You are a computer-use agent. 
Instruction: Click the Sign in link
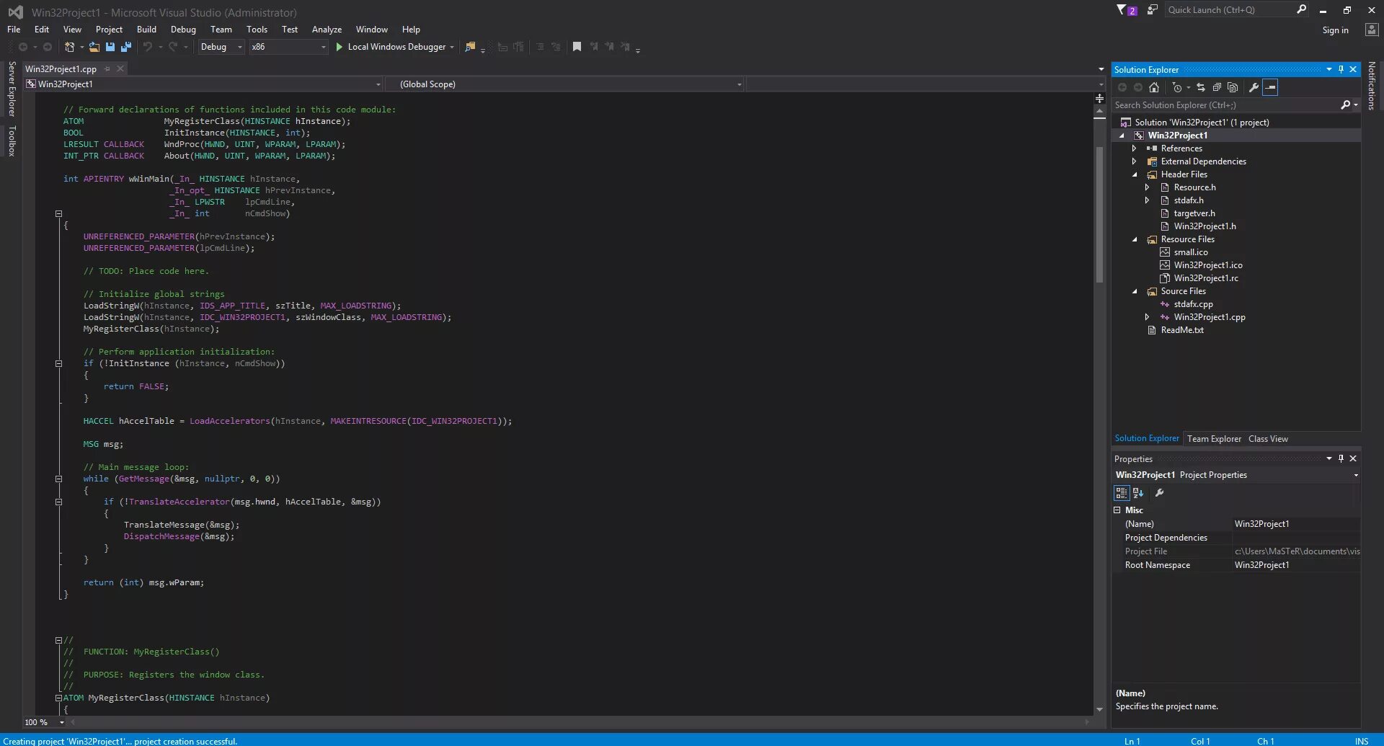(1334, 30)
